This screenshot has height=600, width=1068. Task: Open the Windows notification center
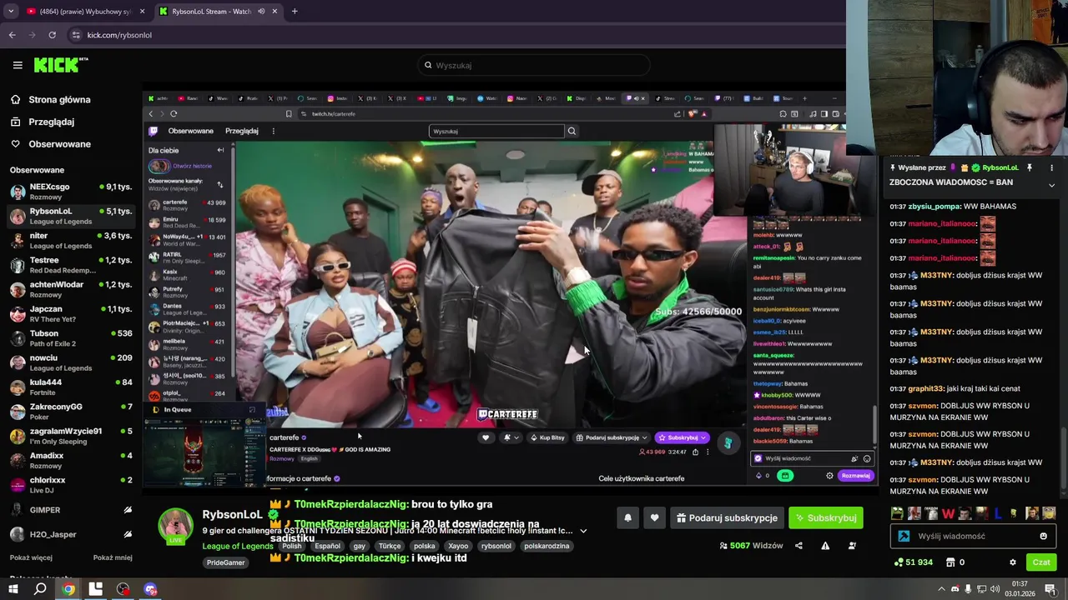[1050, 589]
